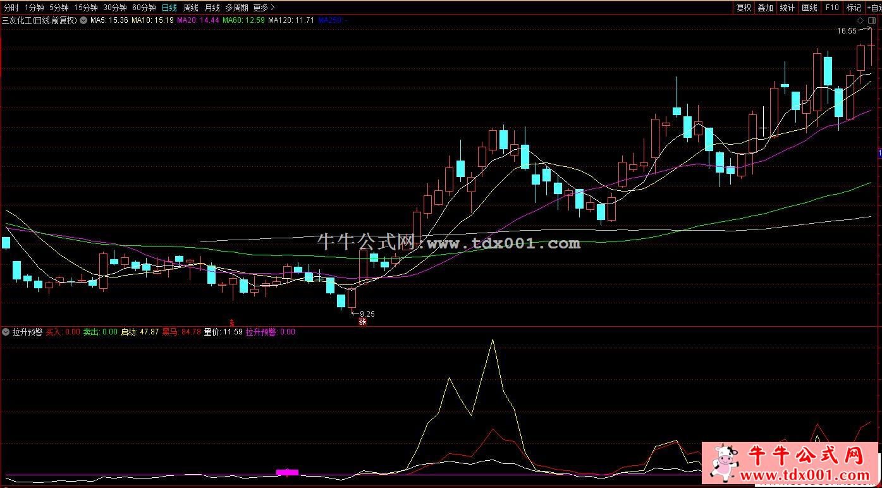
Task: Expand dropdown next to 拉升预警 indicator
Action: [6, 332]
